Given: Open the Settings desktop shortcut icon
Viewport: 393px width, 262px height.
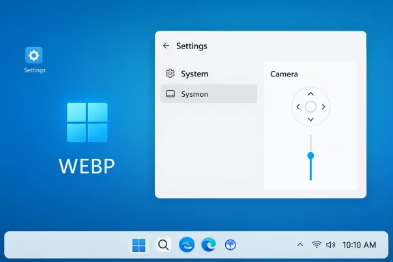Looking at the screenshot, I should coord(34,55).
